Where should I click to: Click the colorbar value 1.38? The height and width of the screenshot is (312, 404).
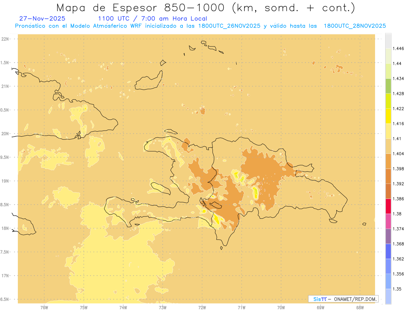397,214
